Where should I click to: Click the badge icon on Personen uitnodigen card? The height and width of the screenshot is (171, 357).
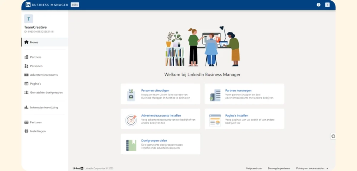tap(131, 95)
